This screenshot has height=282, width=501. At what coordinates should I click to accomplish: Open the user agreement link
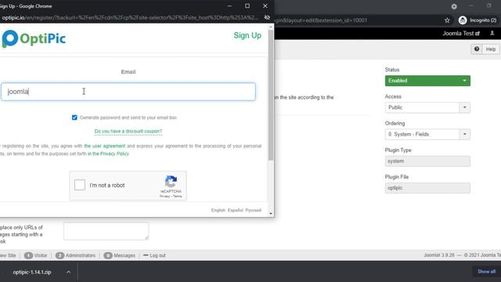point(104,146)
